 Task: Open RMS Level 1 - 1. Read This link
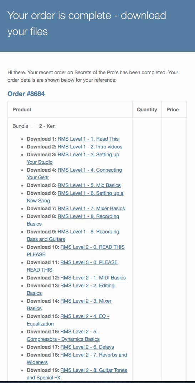point(88,139)
